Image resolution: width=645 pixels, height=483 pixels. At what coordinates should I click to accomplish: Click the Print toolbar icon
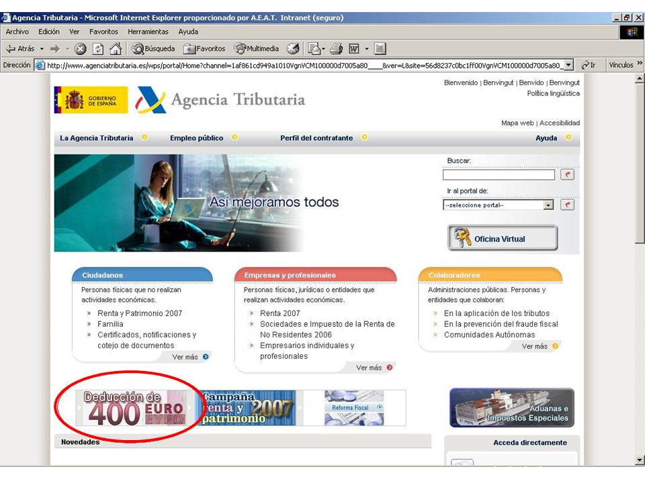pyautogui.click(x=337, y=49)
